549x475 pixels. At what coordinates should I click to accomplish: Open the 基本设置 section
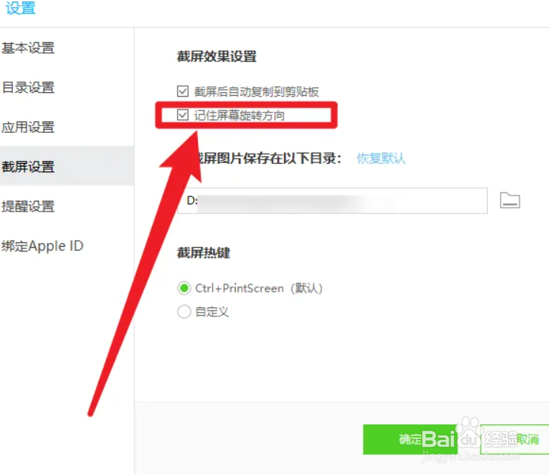28,48
